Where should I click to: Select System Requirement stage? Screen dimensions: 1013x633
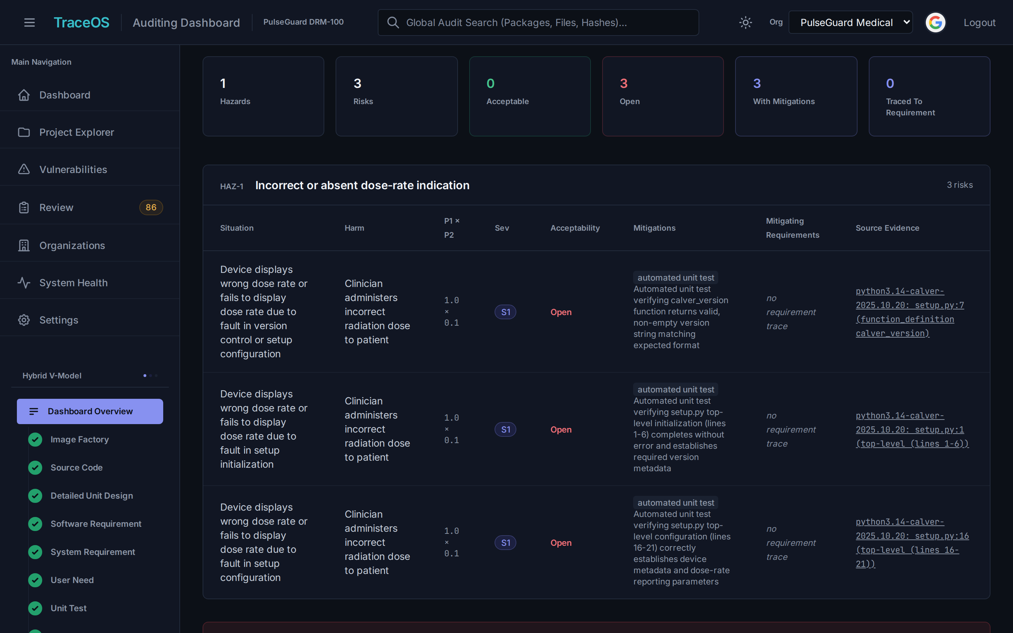tap(93, 552)
